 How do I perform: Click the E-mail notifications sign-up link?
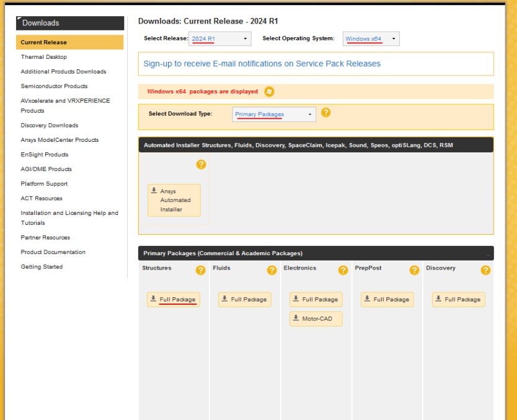tap(262, 64)
